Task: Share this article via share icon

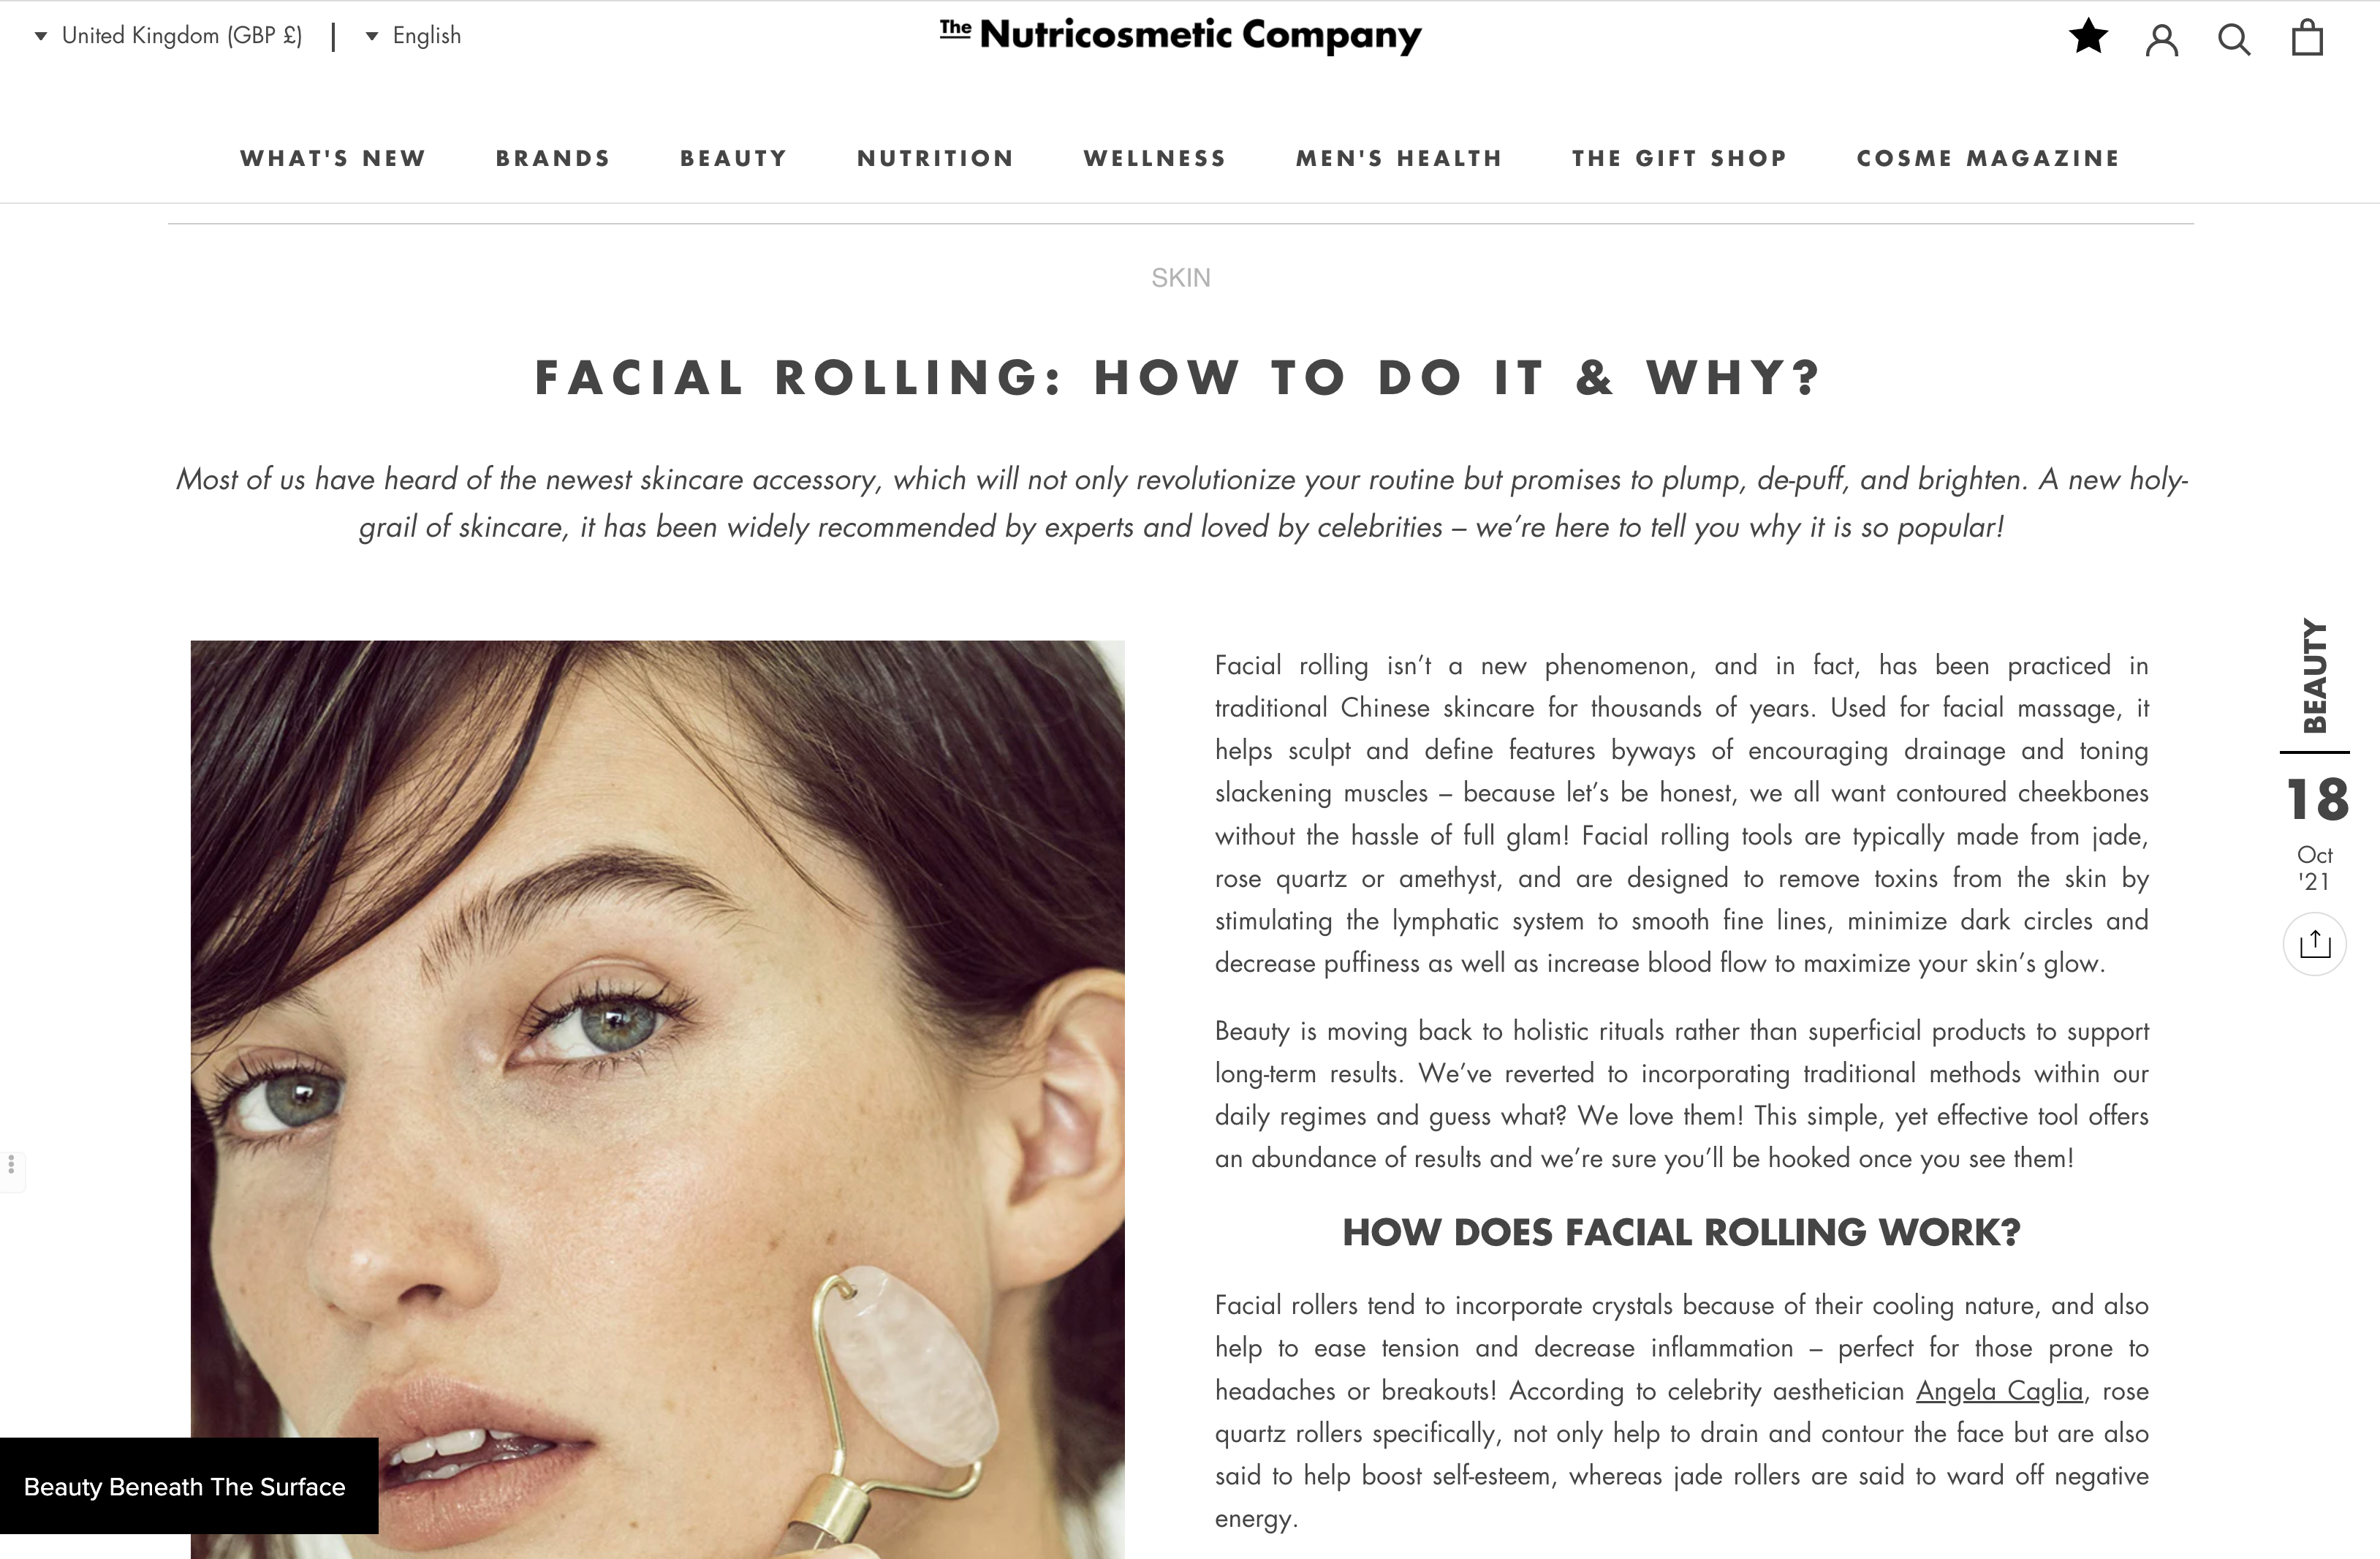Action: (2314, 943)
